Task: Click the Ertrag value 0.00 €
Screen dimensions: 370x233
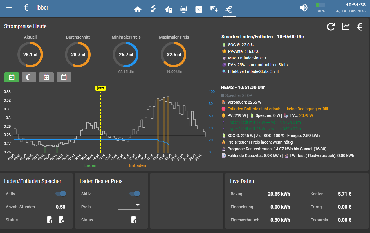Action: [344, 207]
